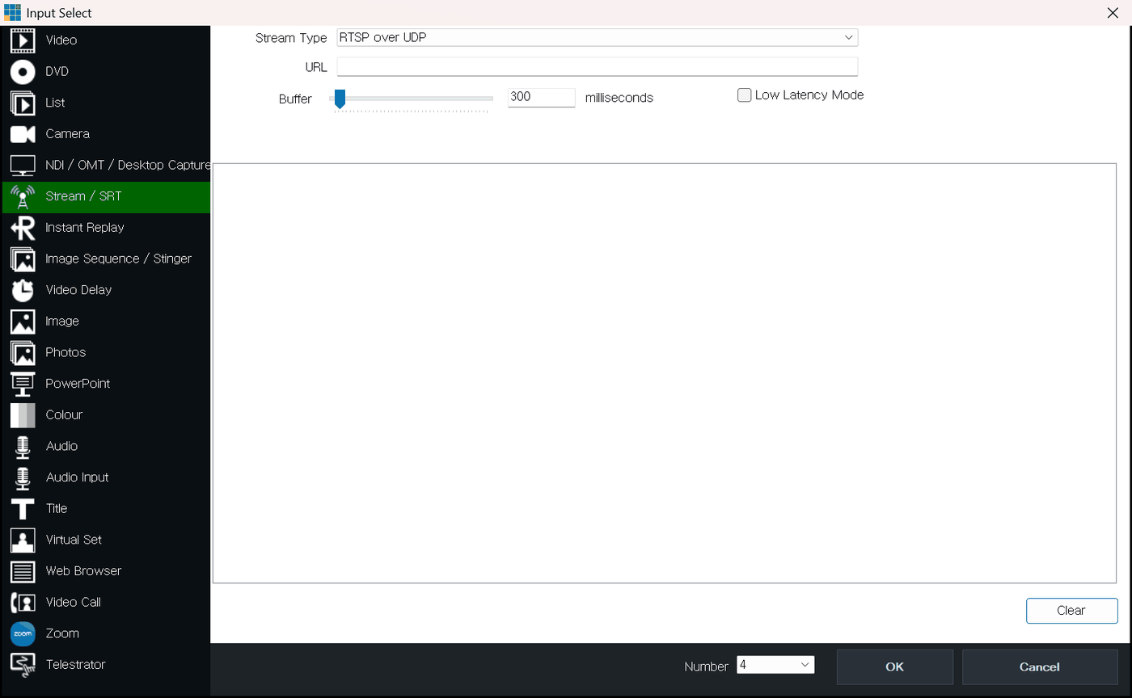Click the Stream / SRT antenna icon
The image size is (1132, 698).
click(x=23, y=196)
